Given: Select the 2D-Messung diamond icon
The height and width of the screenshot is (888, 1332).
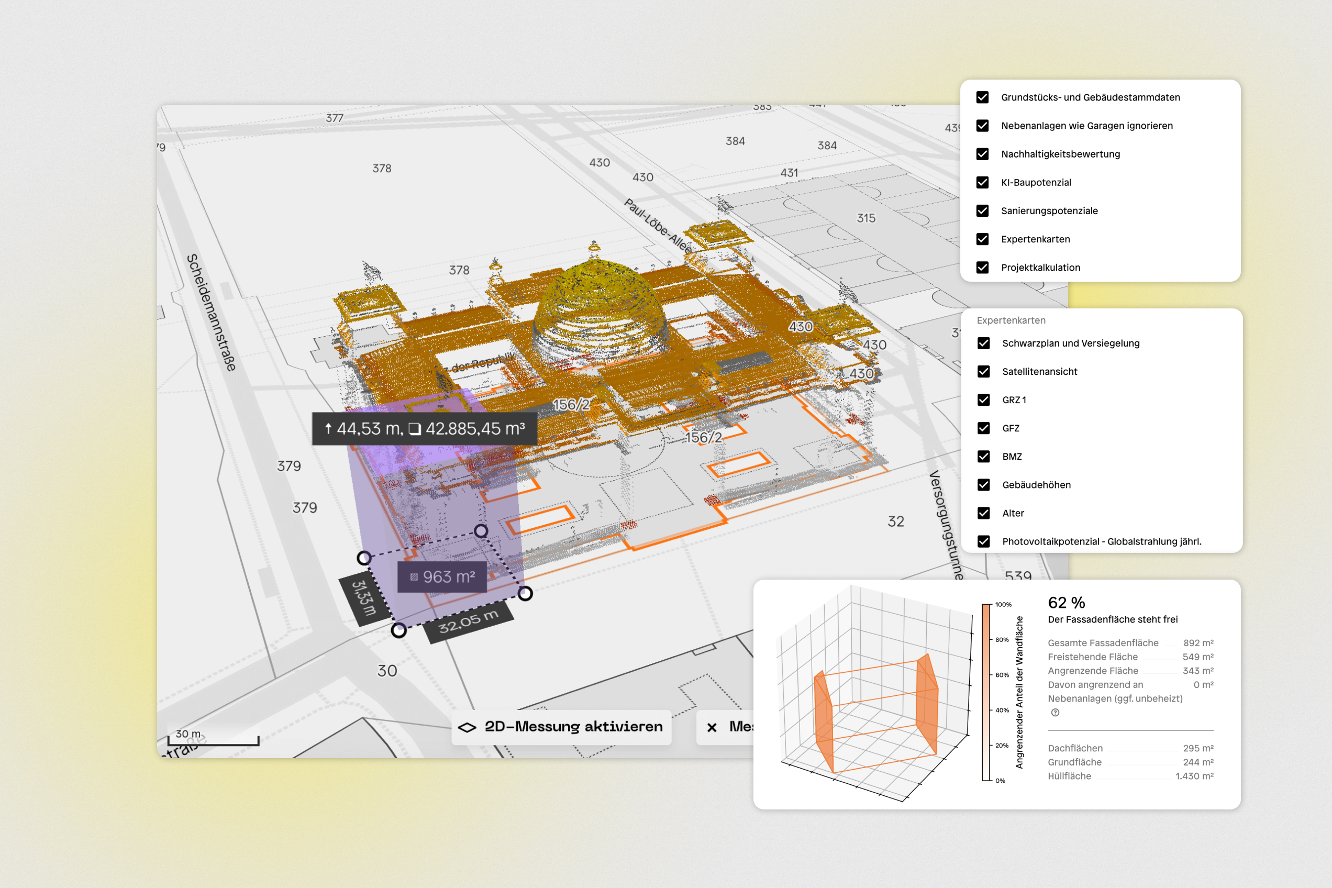Looking at the screenshot, I should (467, 727).
